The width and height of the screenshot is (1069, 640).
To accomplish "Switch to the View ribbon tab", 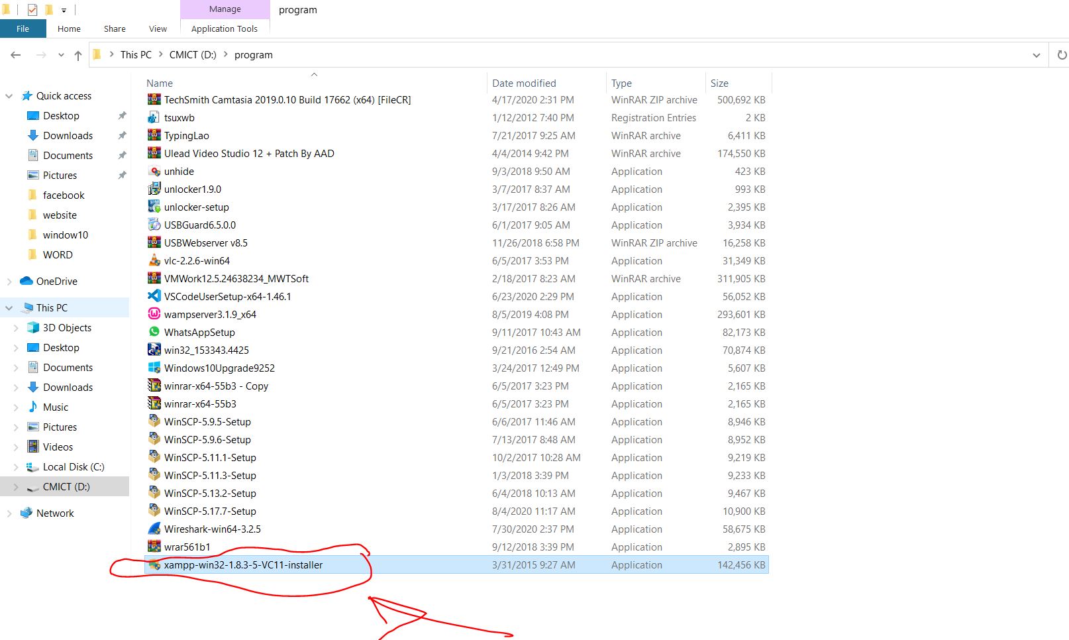I will (x=158, y=28).
